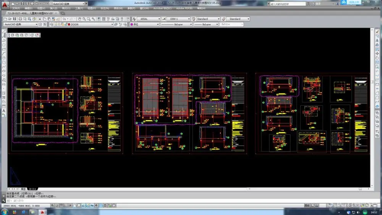Open the 洋红 magenta color swatch selector
This screenshot has height=215, width=382.
[145, 24]
